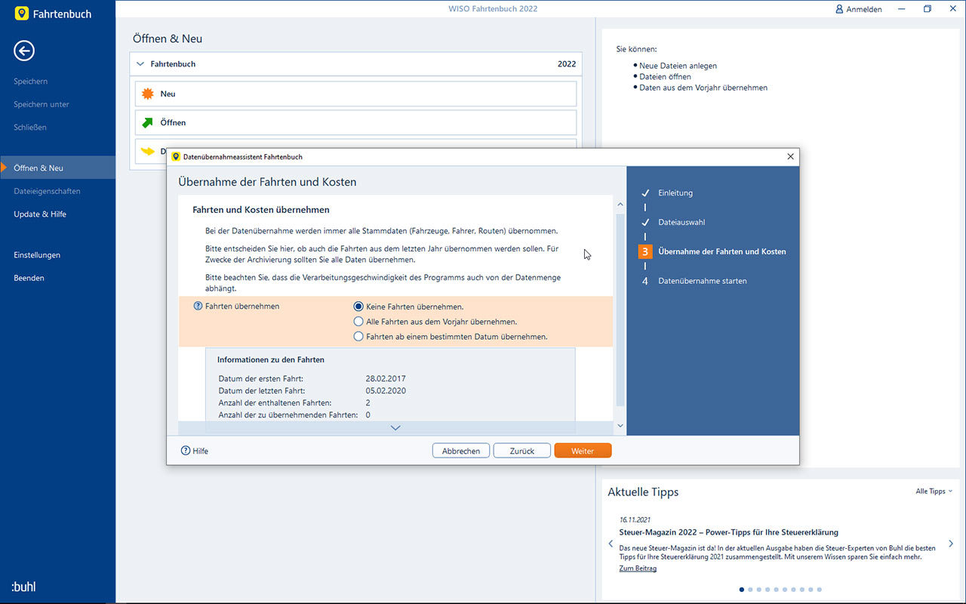Screen dimensions: 966x604
Task: Collapse the Fahrtenbuch 2022 section
Action: click(x=140, y=64)
